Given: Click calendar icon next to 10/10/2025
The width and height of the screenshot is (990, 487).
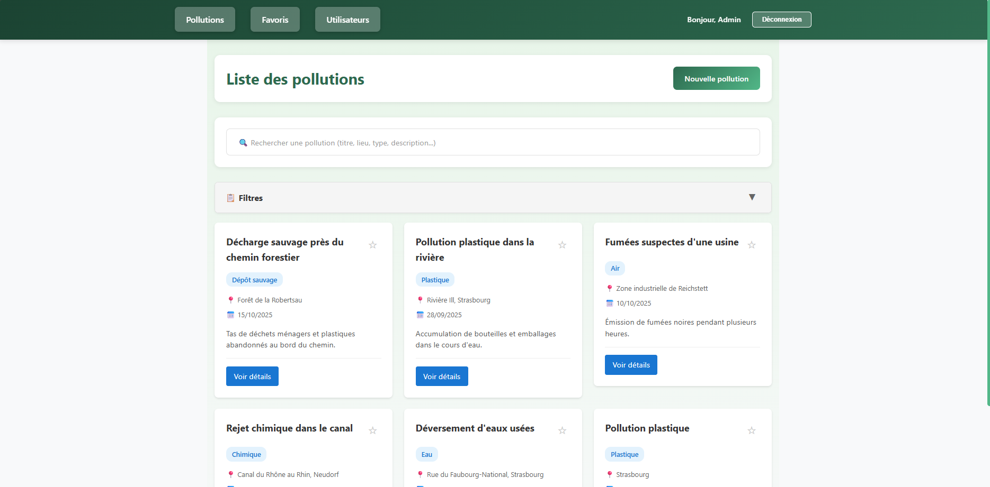Looking at the screenshot, I should (x=610, y=303).
